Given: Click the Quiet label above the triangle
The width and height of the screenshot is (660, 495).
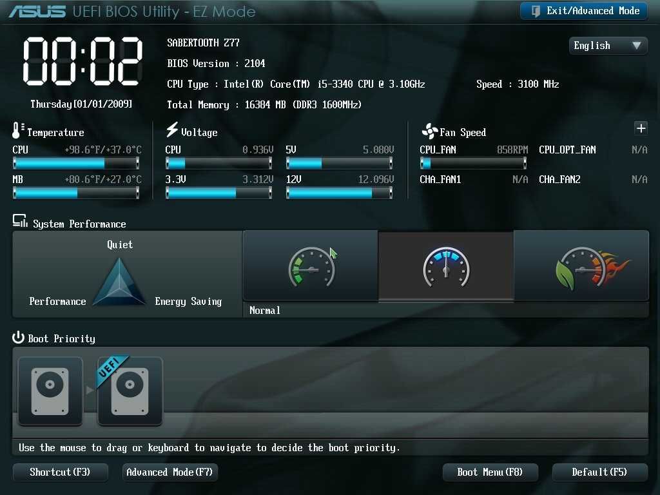Looking at the screenshot, I should tap(120, 245).
